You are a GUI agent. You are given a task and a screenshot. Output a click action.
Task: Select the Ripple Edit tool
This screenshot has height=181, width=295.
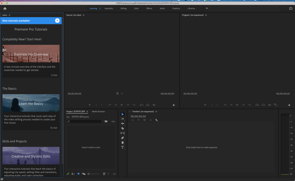pyautogui.click(x=122, y=124)
